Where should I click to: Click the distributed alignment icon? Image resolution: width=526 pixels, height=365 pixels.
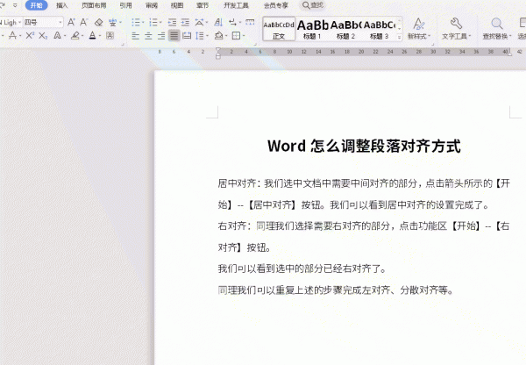(187, 36)
